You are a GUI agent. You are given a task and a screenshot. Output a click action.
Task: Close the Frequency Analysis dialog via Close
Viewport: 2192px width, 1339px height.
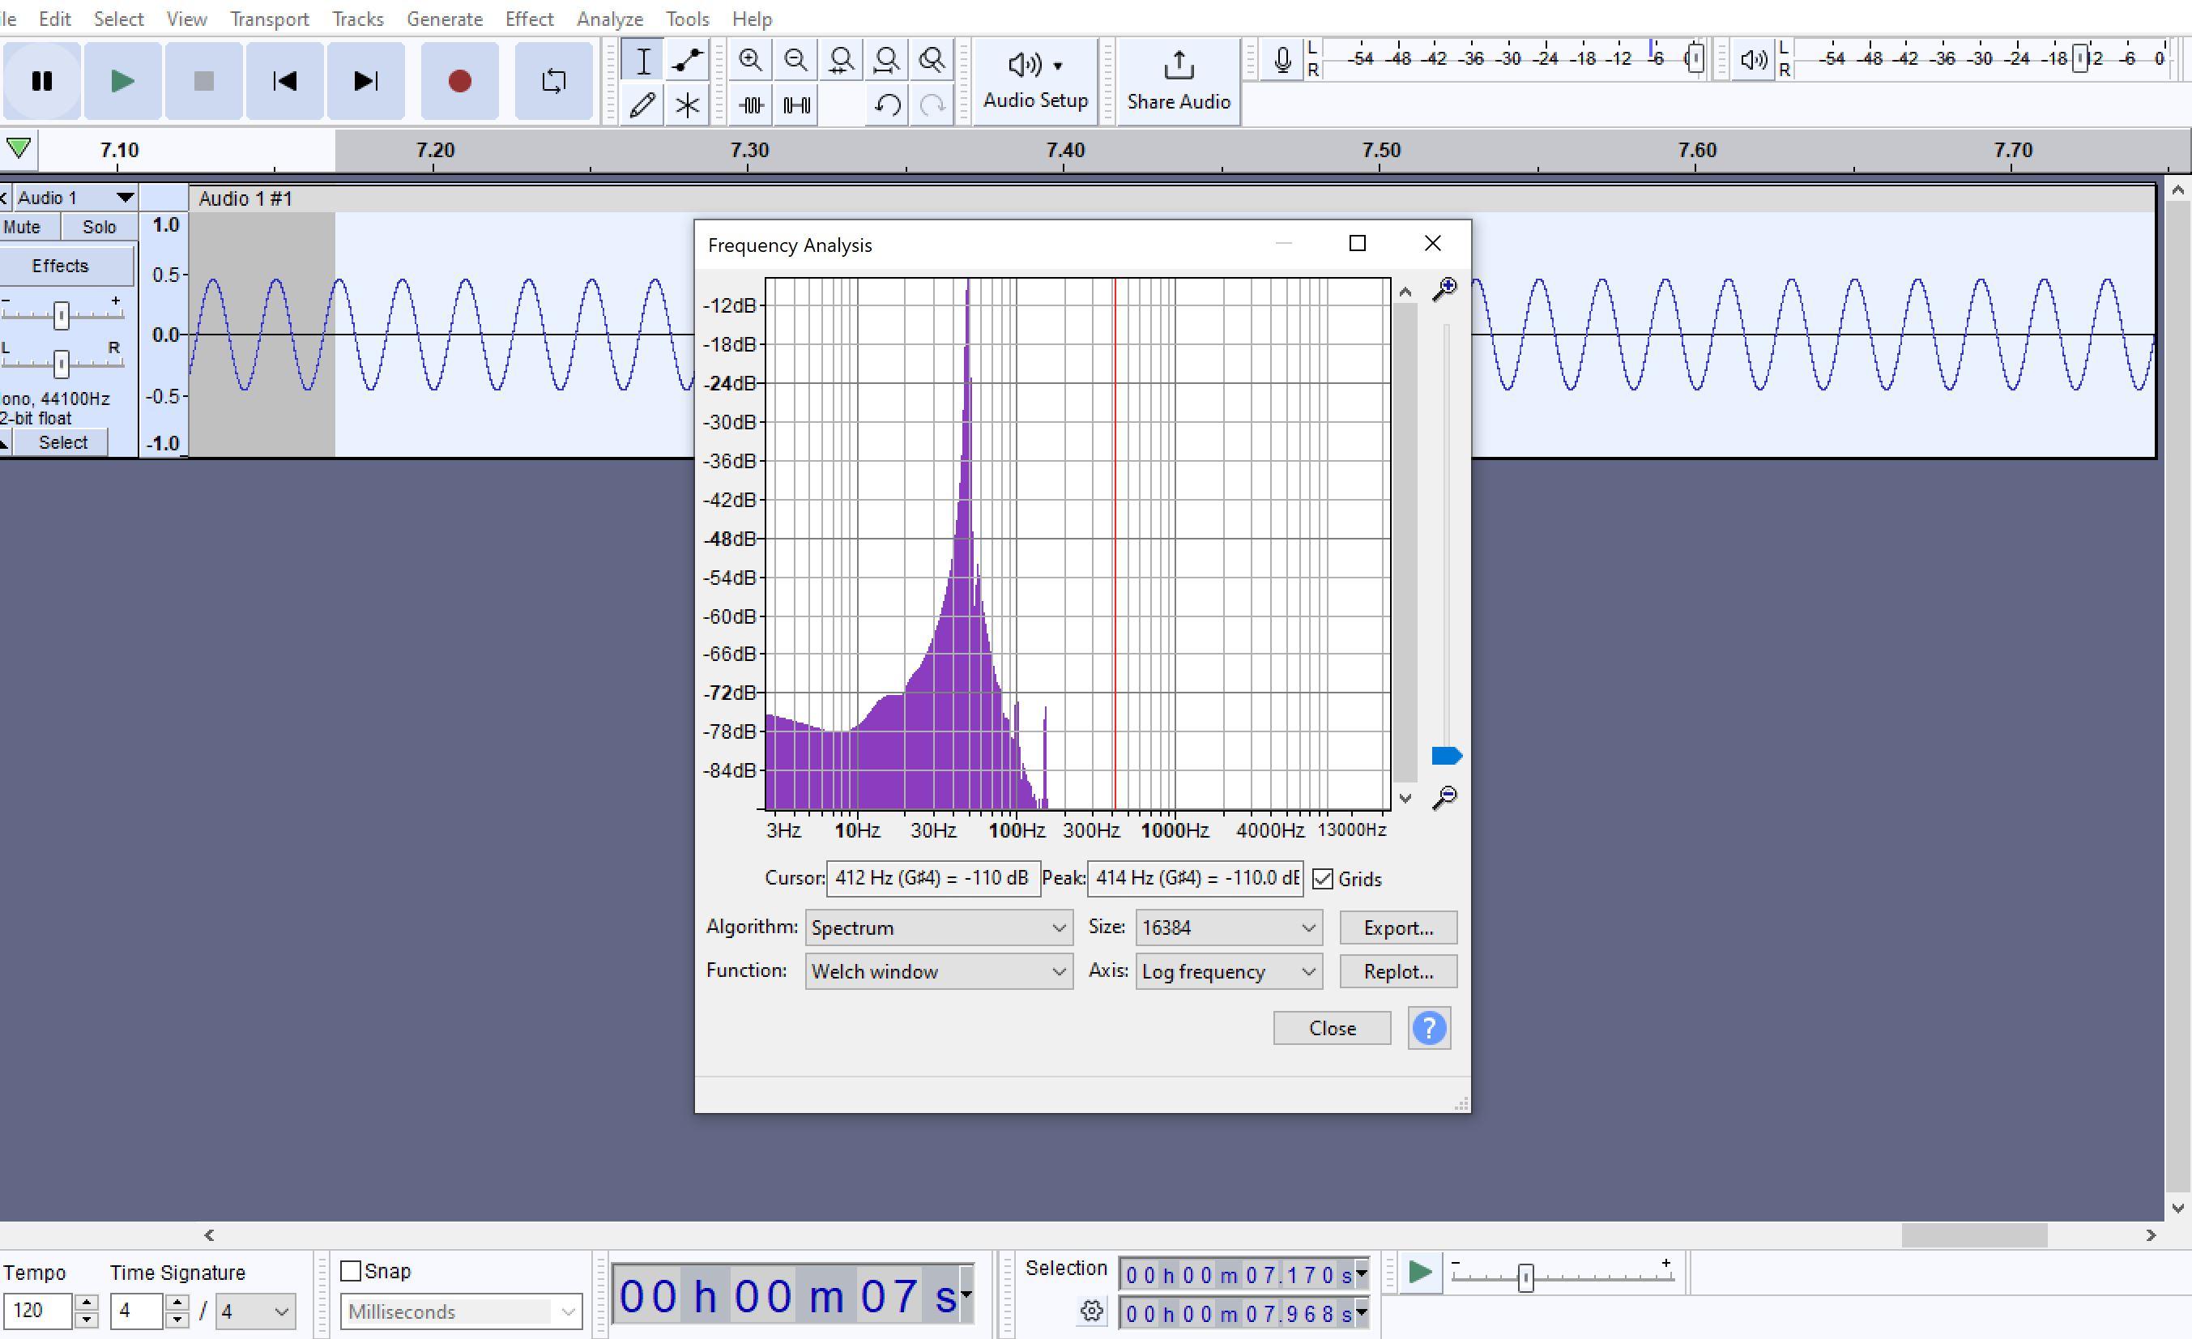(x=1332, y=1028)
